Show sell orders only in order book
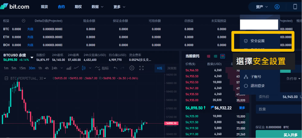 point(209,56)
